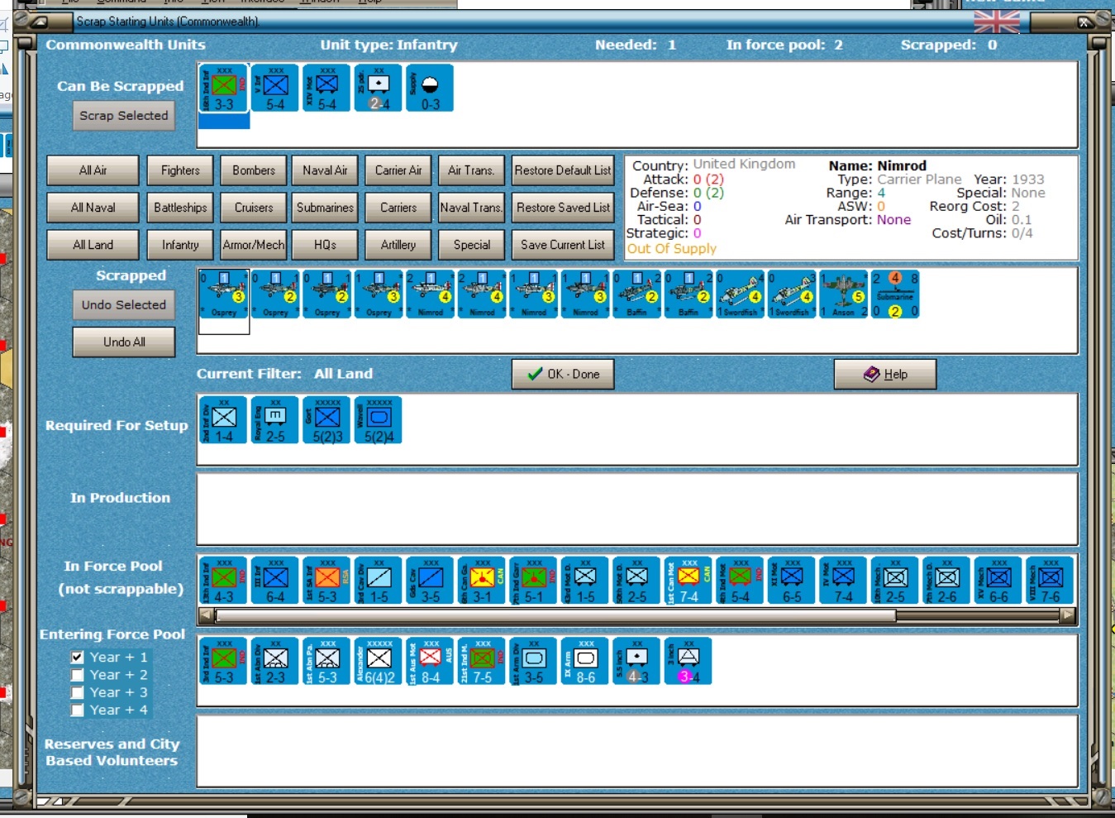Click the 7th Ind Garr 5-1 counter
The image size is (1115, 818).
point(533,581)
